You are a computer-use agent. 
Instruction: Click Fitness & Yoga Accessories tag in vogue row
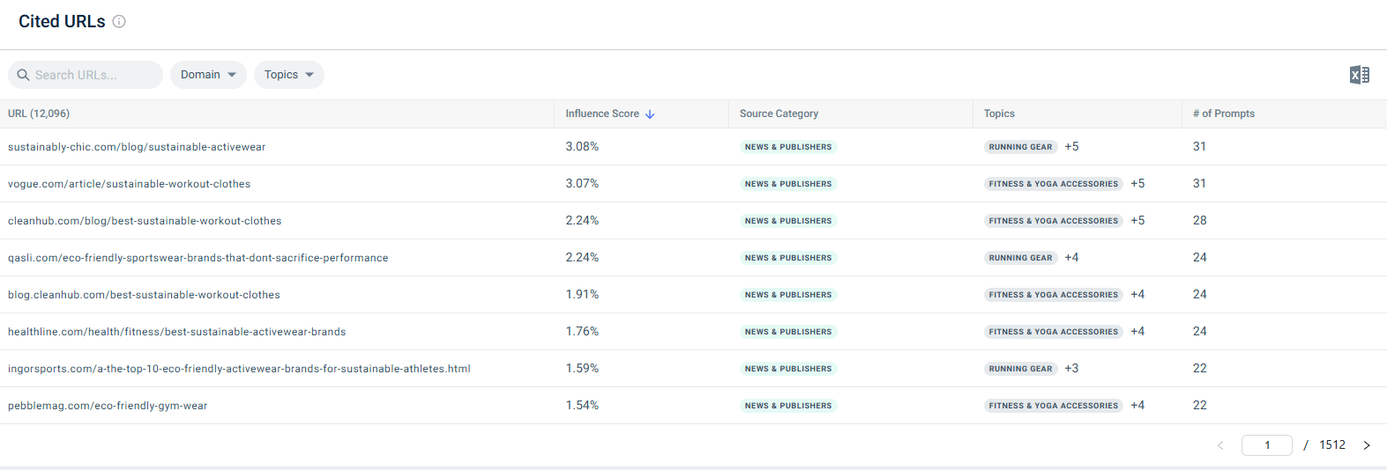[x=1053, y=184]
